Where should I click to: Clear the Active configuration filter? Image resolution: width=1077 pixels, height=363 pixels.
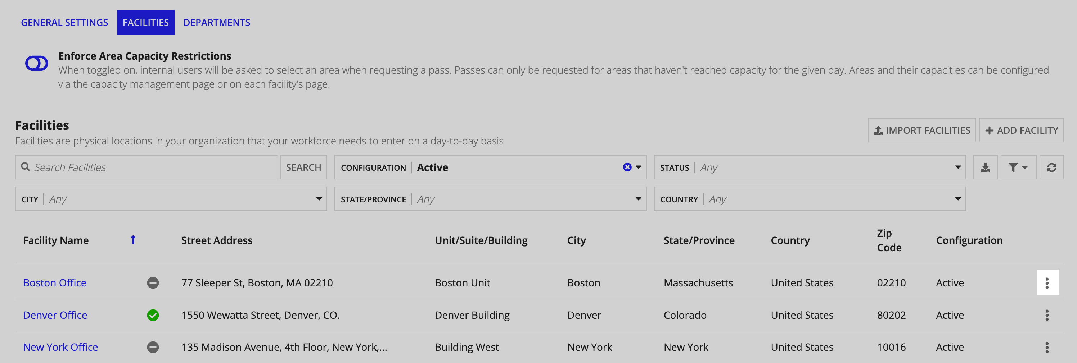click(627, 167)
